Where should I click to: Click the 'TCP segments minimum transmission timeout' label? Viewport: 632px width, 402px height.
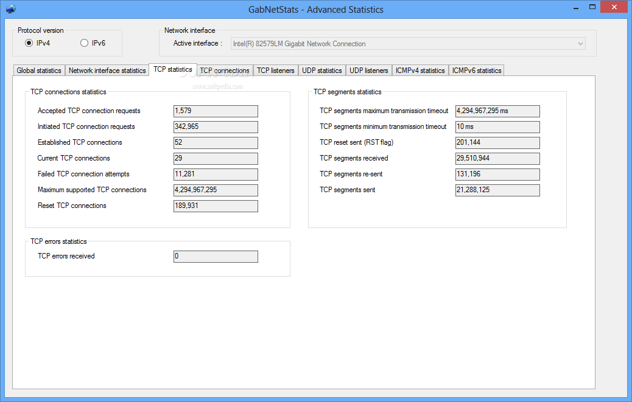[383, 126]
